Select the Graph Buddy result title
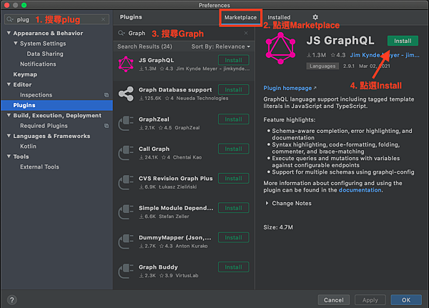429x308 pixels. (158, 267)
